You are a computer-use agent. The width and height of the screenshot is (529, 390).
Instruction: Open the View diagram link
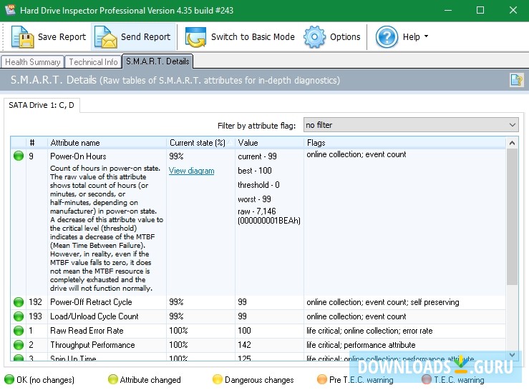(191, 171)
